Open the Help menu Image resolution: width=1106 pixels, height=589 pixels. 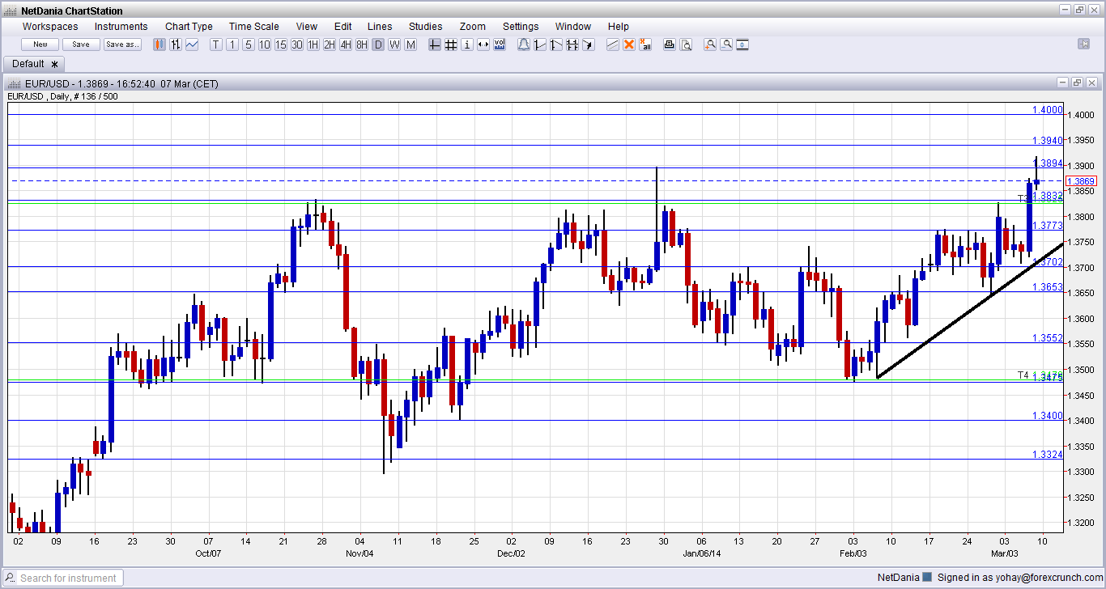point(618,27)
